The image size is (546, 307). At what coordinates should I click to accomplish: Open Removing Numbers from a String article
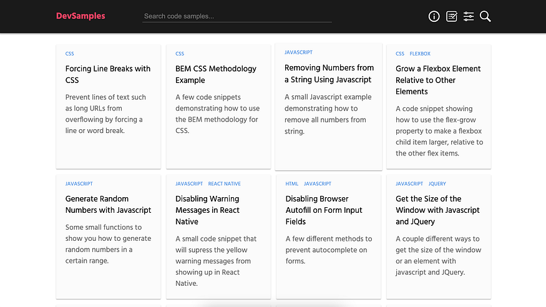click(x=329, y=74)
